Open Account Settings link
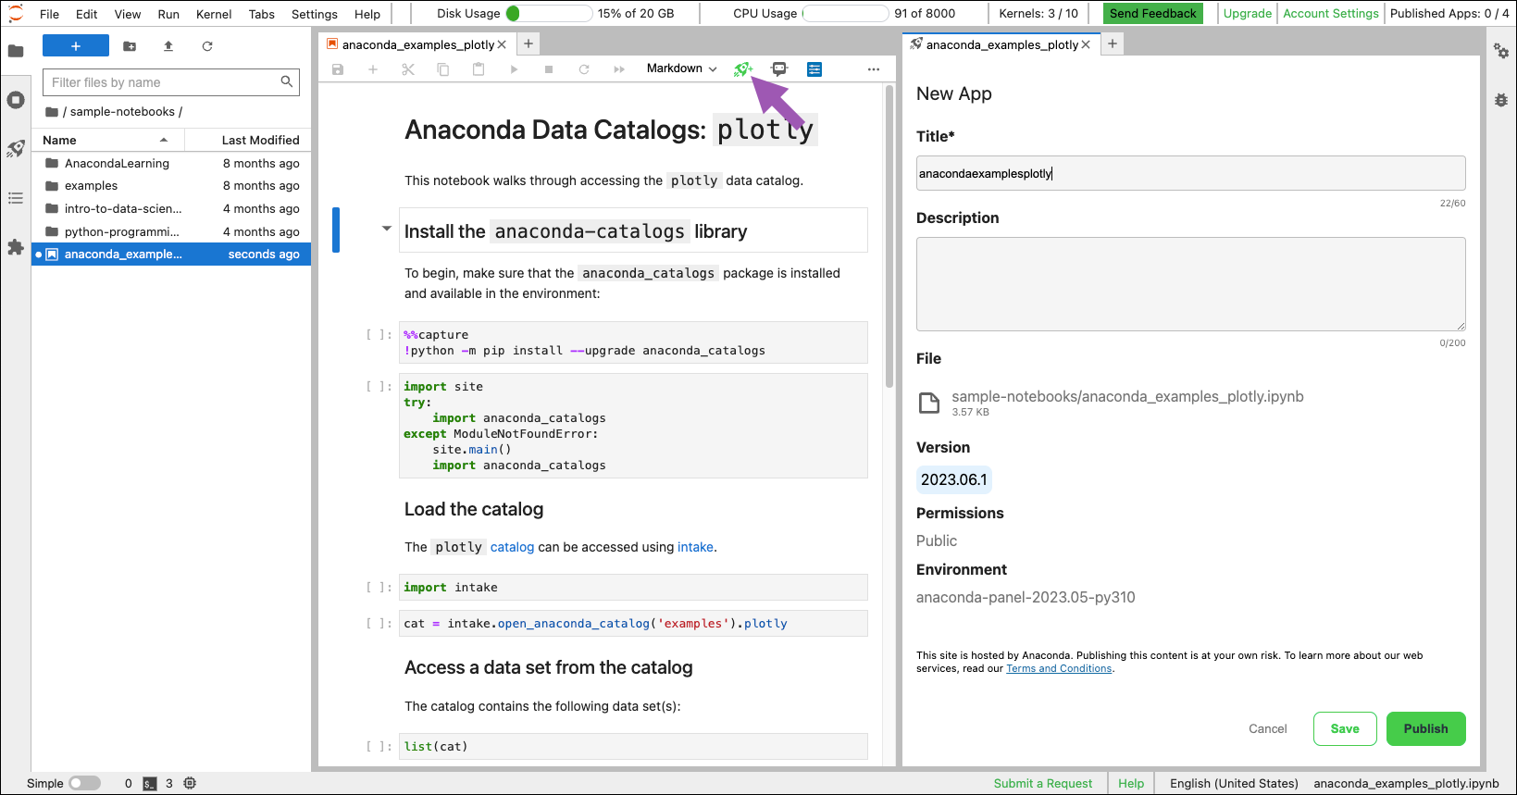Screen dimensions: 1517x795 (x=1331, y=13)
